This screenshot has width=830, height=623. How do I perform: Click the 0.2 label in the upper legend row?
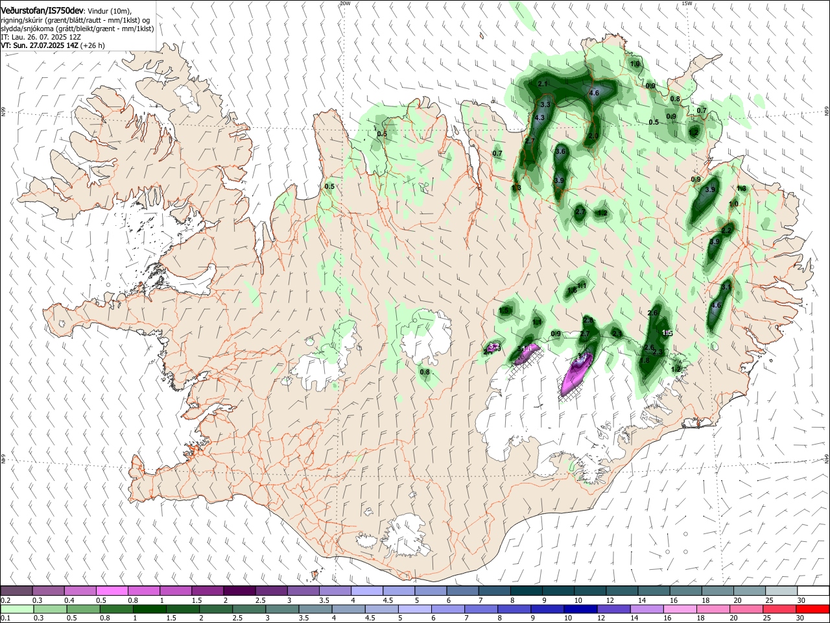click(x=6, y=600)
